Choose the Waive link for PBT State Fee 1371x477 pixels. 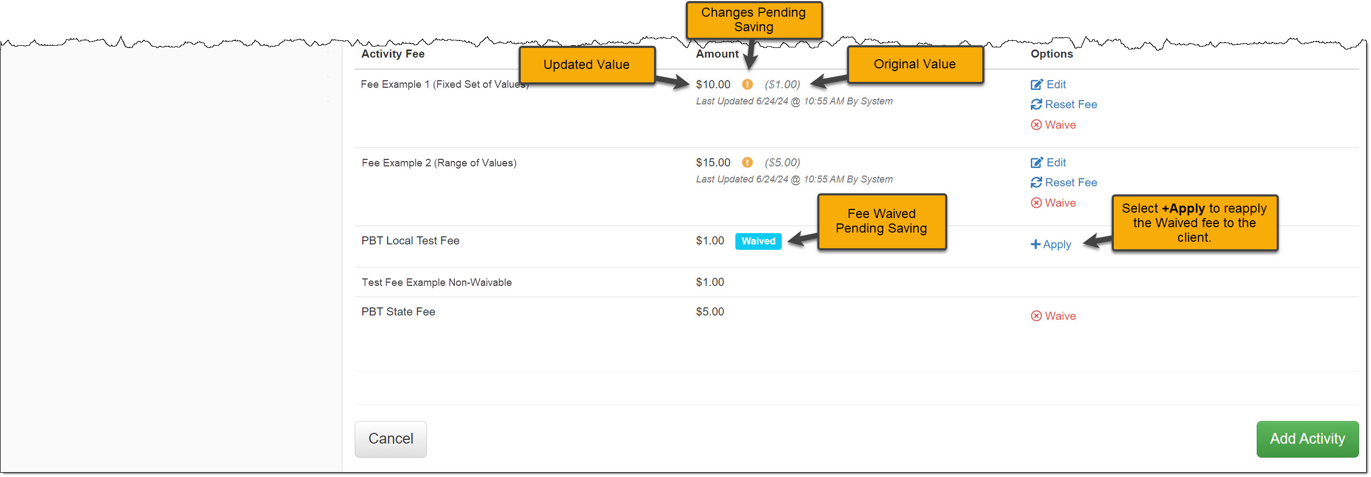[x=1060, y=316]
